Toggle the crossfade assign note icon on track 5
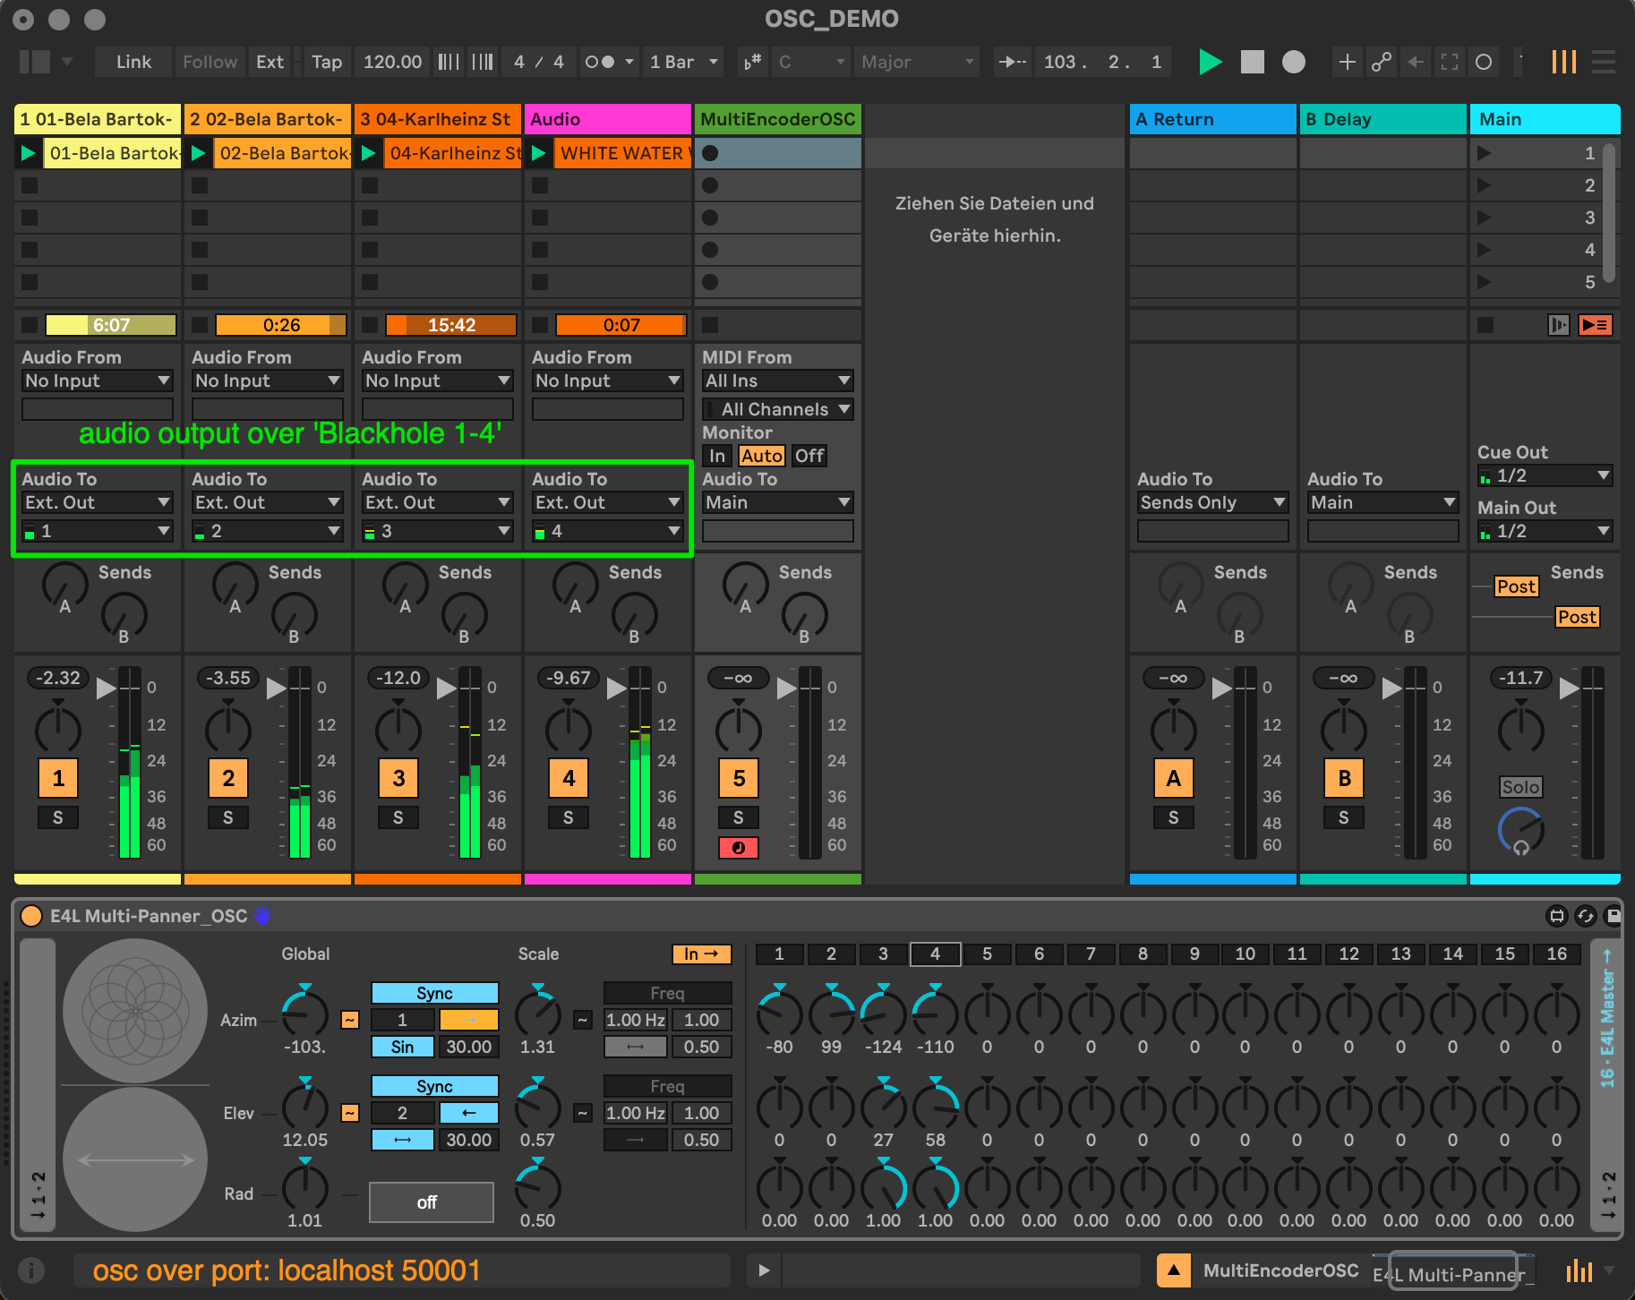 click(738, 847)
